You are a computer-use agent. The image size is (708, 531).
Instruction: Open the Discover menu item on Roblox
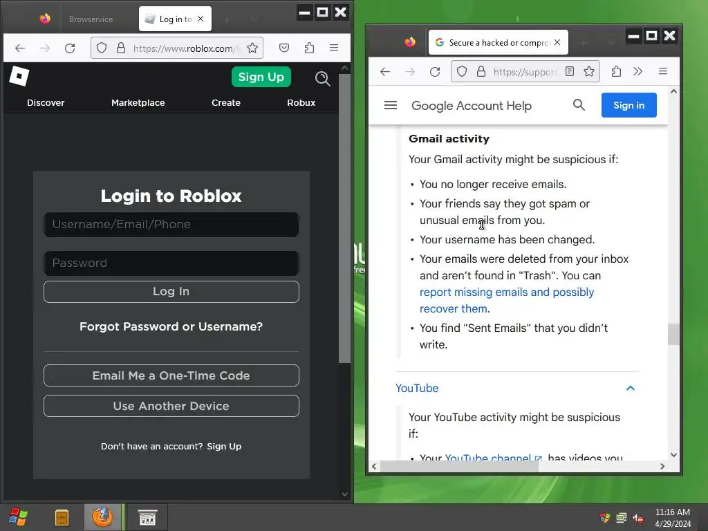click(x=46, y=102)
